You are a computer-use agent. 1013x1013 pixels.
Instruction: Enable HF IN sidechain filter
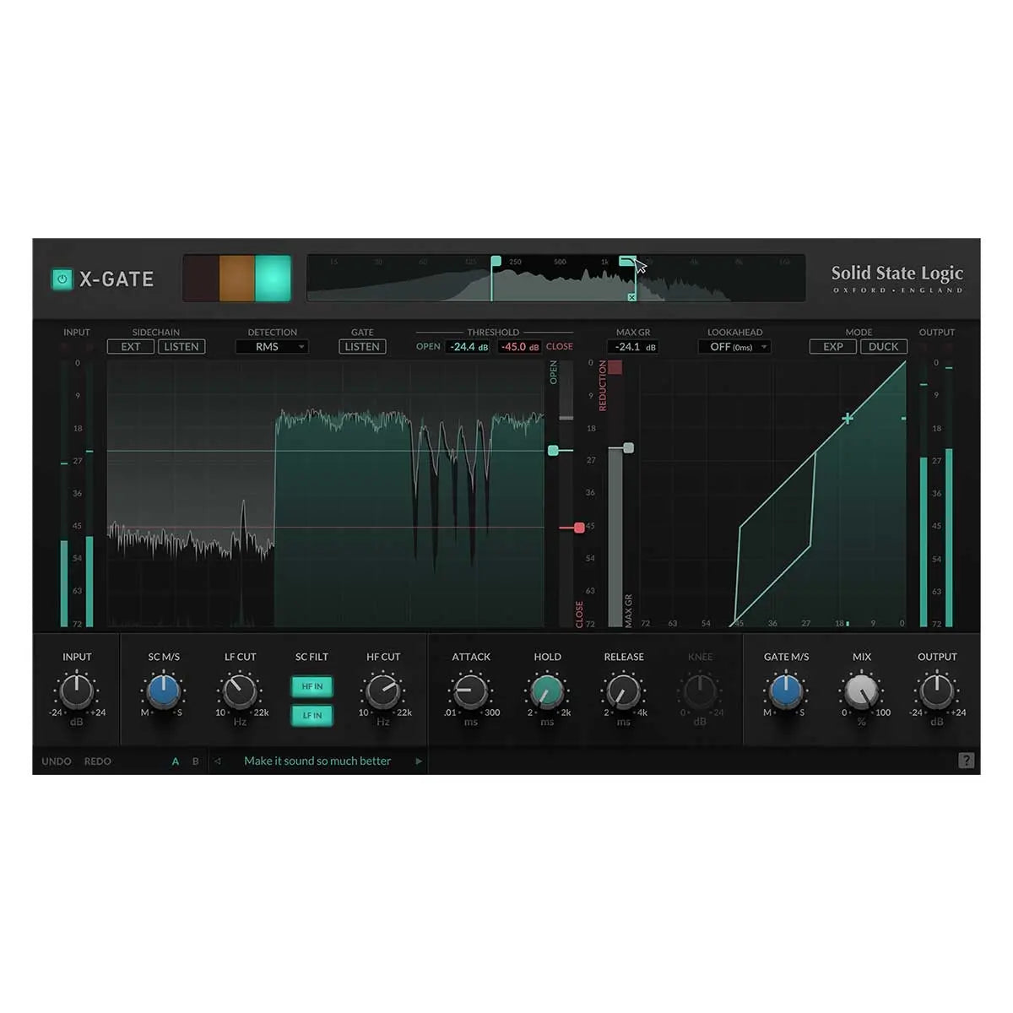coord(312,686)
